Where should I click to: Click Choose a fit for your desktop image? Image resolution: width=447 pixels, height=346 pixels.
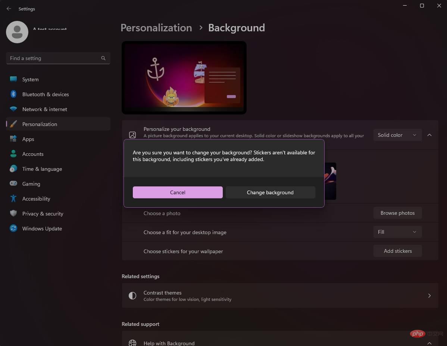point(185,232)
